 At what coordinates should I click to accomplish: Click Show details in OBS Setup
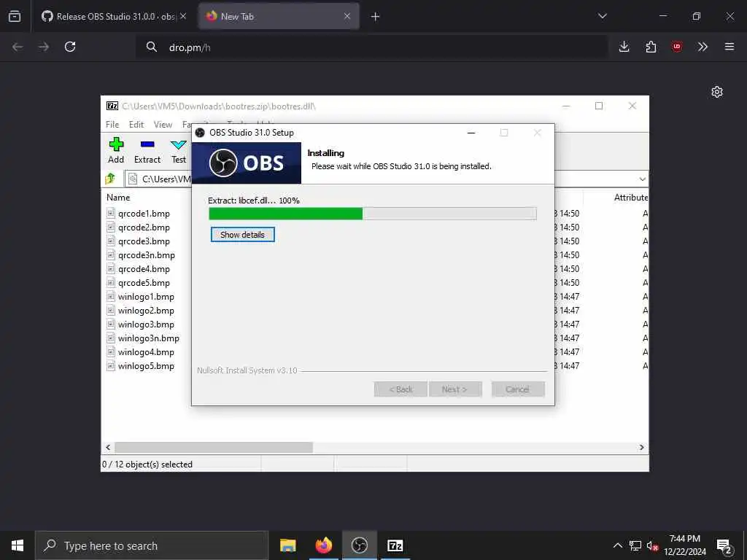pos(242,235)
